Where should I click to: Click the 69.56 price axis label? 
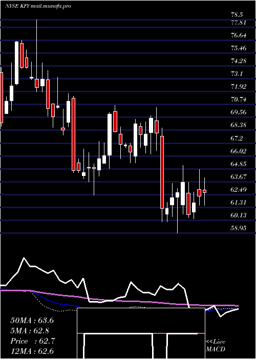click(239, 112)
